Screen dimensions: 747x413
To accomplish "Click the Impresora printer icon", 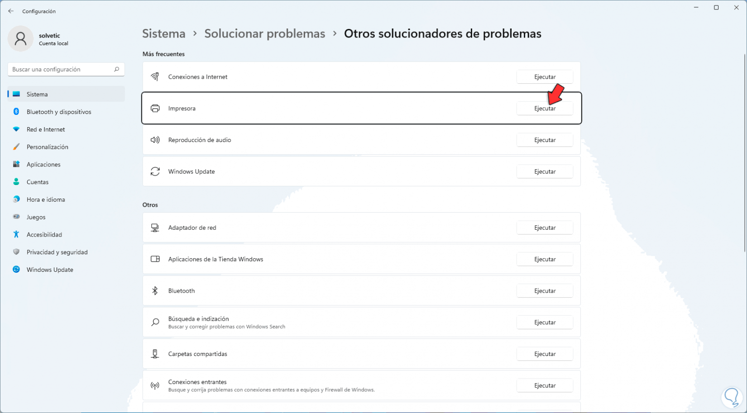I will (x=155, y=109).
